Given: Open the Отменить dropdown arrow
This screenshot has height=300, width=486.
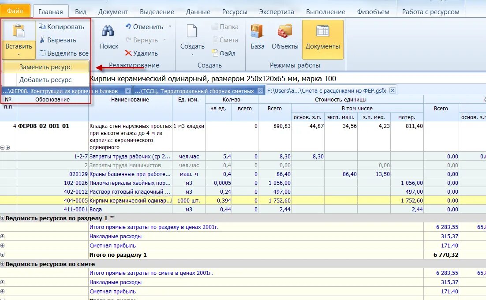Looking at the screenshot, I should click(x=170, y=26).
